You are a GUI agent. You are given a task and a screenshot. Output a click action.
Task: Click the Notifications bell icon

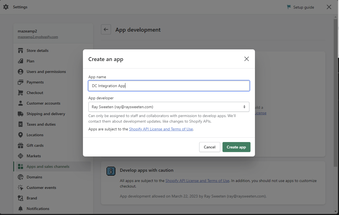[20, 209]
